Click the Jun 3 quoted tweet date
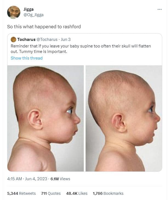168x200 pixels. (x=66, y=40)
